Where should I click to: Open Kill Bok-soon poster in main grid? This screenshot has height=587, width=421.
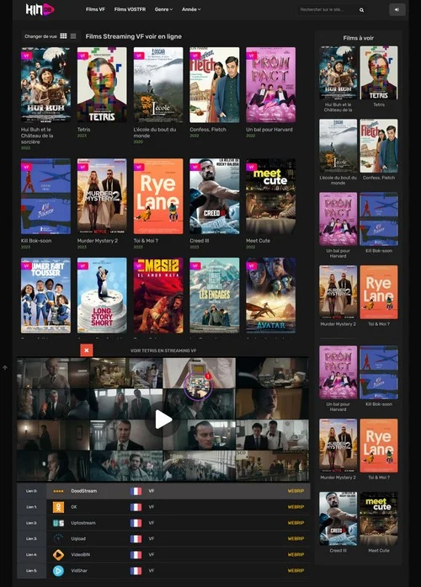point(45,196)
